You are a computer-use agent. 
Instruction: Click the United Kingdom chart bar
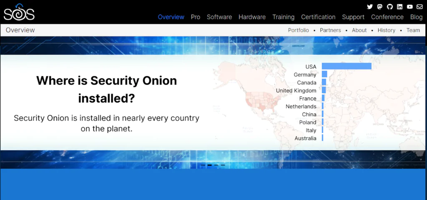point(324,90)
